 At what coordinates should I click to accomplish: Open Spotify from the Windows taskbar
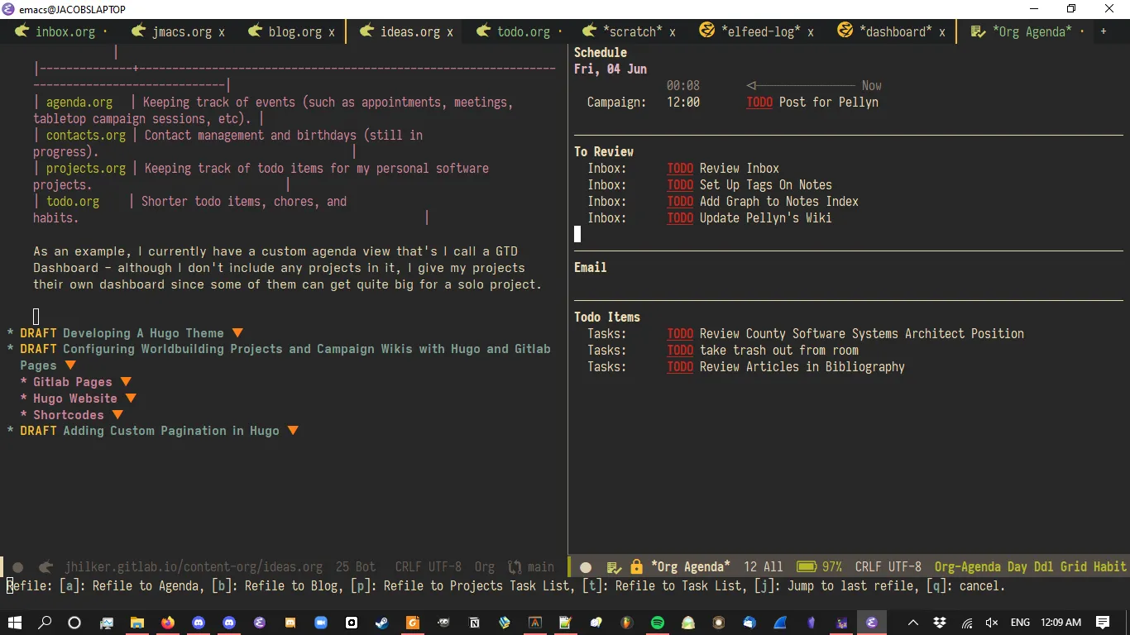[x=658, y=623]
